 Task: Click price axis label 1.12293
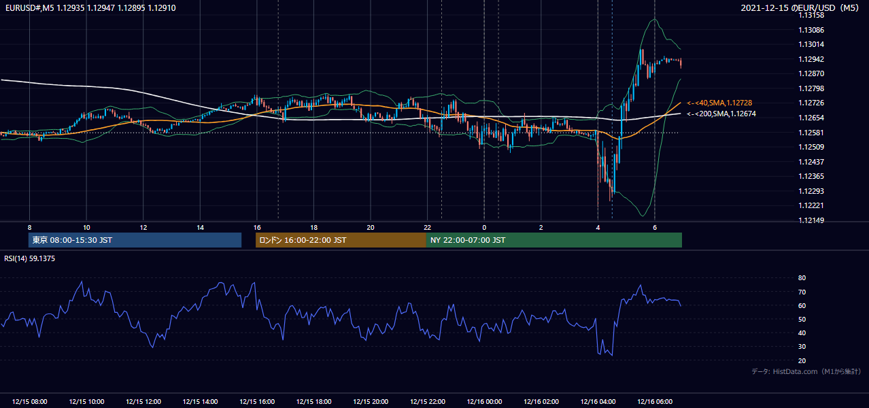[811, 191]
